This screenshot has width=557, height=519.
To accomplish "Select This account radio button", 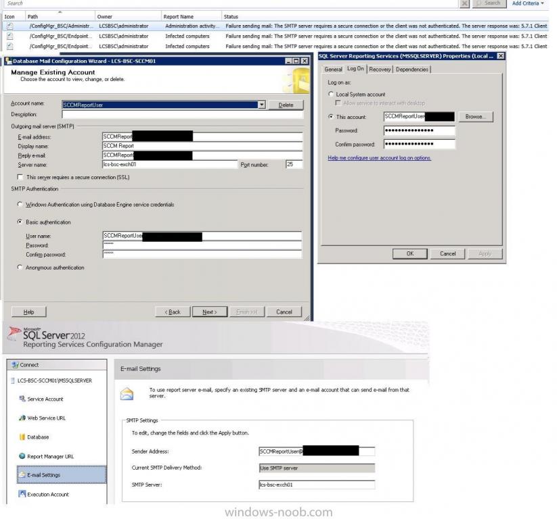I will click(331, 116).
